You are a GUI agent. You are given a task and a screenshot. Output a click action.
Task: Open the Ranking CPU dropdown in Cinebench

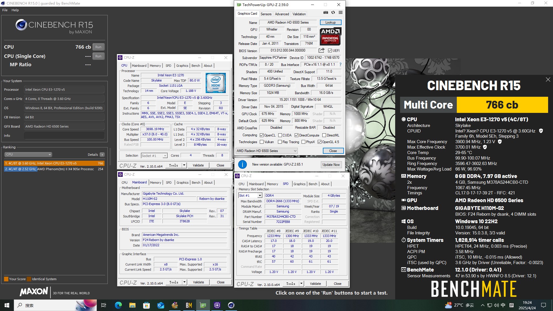click(28, 155)
